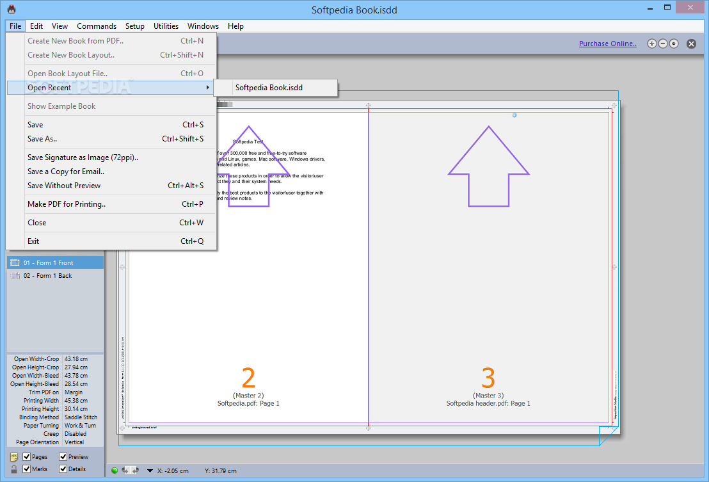Click the green status dot in status bar
The width and height of the screenshot is (709, 482).
tap(115, 470)
